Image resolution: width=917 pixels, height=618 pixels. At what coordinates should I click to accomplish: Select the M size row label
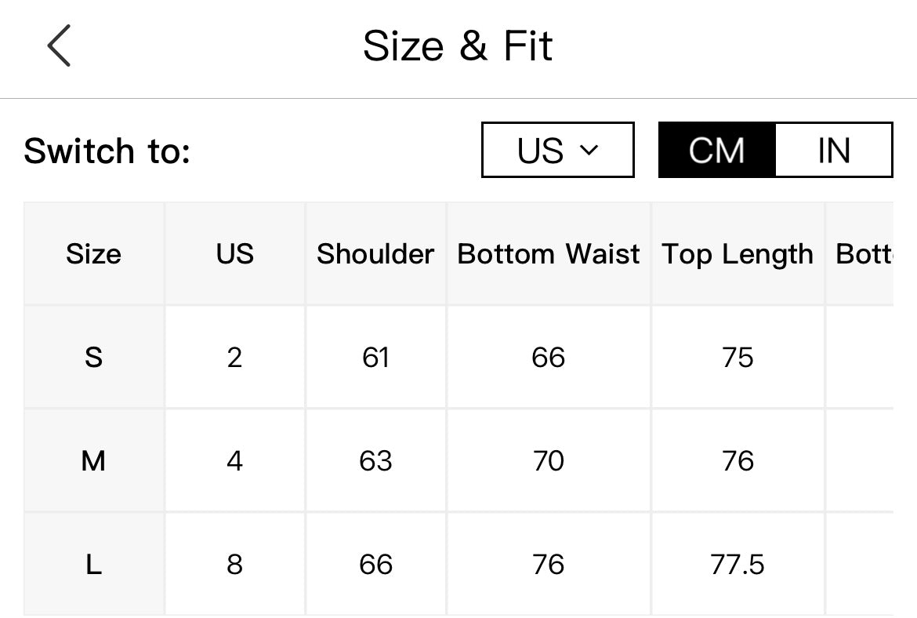click(93, 460)
